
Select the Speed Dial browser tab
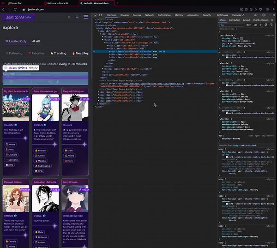click(14, 3)
